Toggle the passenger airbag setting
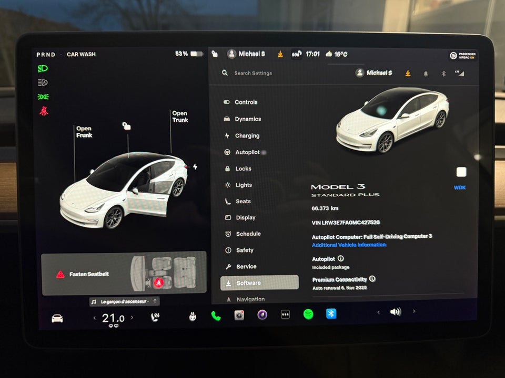This screenshot has height=378, width=505. coord(462,55)
